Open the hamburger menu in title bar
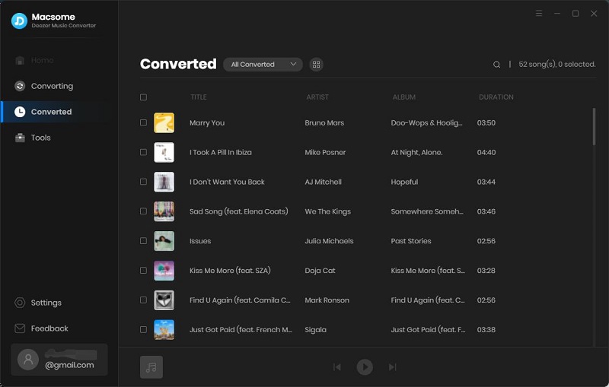609x387 pixels. coord(539,14)
